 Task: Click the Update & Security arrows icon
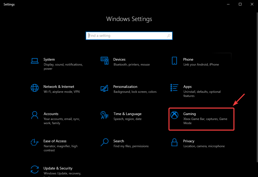pos(35,169)
